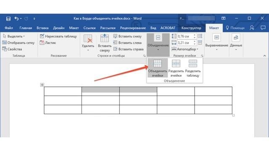The image size is (269, 151).
Task: Activate Нарисовать таблицу tool
Action: pos(58,36)
